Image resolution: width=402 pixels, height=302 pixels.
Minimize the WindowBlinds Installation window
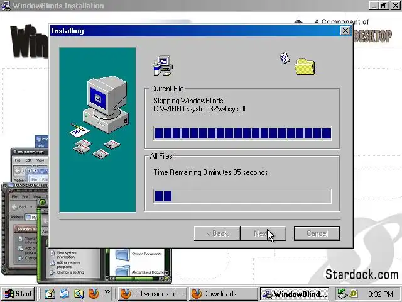[374, 6]
